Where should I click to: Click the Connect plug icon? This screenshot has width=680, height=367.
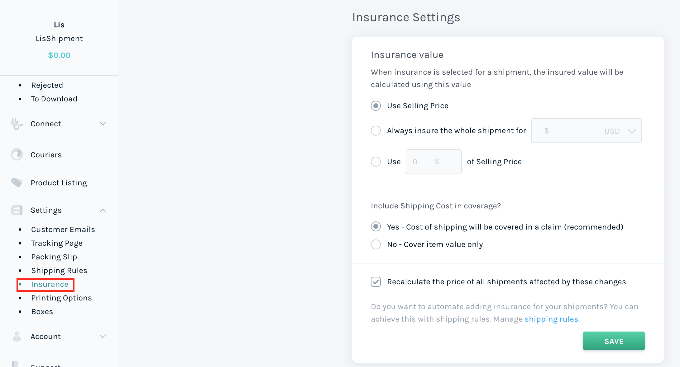pos(17,124)
